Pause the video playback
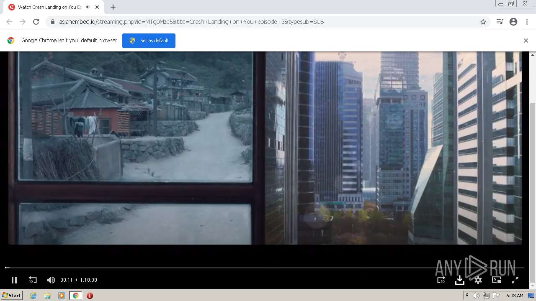The width and height of the screenshot is (536, 301). point(14,280)
